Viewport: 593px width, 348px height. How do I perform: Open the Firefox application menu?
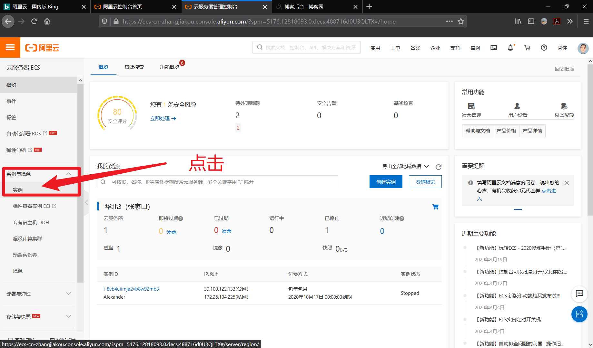pos(586,22)
